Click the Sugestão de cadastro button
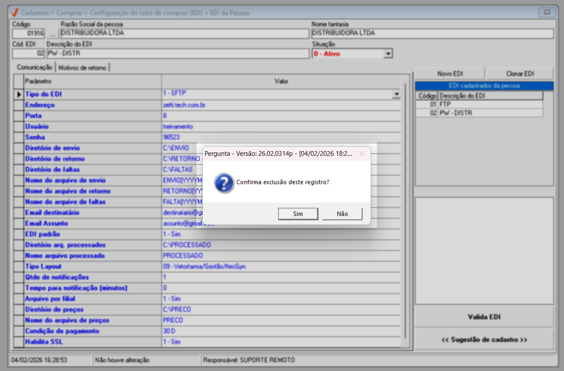 [484, 340]
